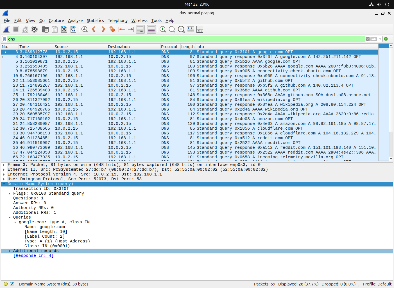Click the expert information circle in status bar
This screenshot has height=288, width=394.
tap(6, 284)
